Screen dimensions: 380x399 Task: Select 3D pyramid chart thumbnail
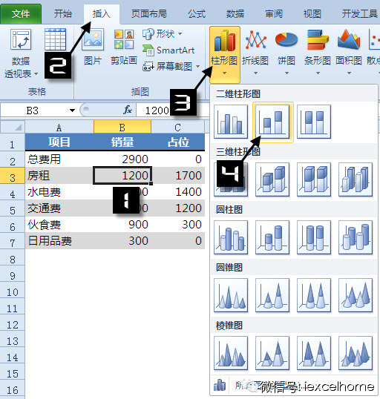[356, 353]
